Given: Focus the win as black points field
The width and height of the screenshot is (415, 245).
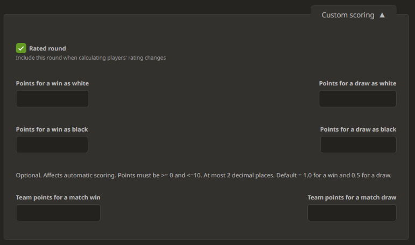Looking at the screenshot, I should click(x=52, y=145).
